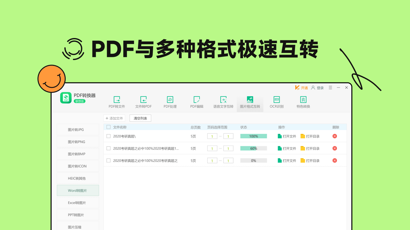The height and width of the screenshot is (230, 410).
Task: Open the OCR识别 tool
Action: tap(276, 102)
